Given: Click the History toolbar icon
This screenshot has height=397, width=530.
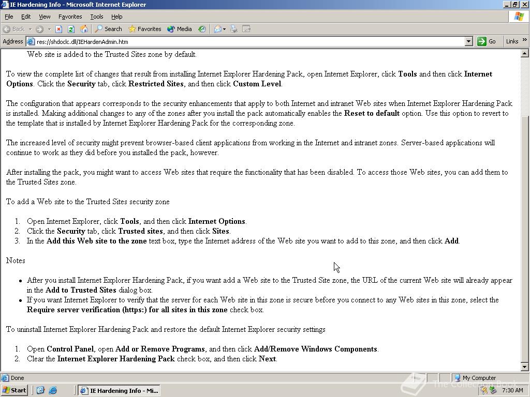Looking at the screenshot, I should pos(202,29).
